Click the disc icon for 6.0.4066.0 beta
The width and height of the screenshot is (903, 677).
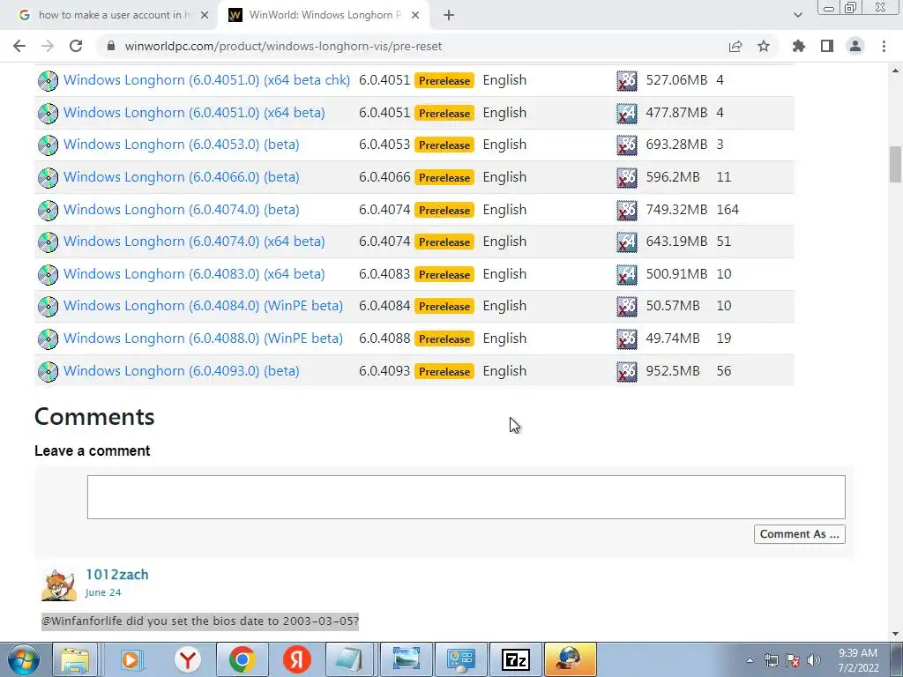(48, 177)
